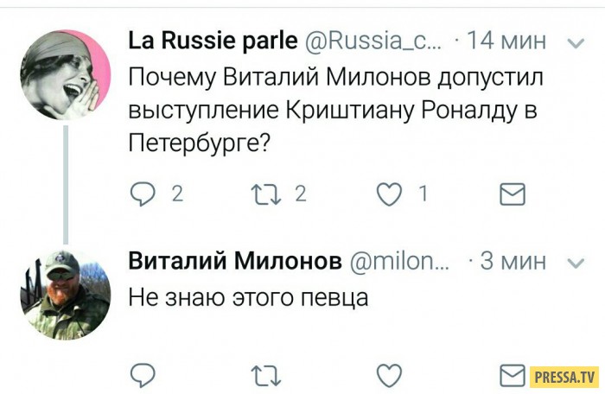Like Виталий Милонов's tweet

tap(390, 374)
